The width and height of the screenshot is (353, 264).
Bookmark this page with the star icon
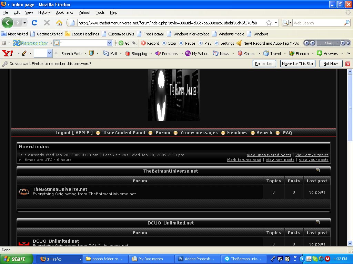pyautogui.click(x=269, y=23)
